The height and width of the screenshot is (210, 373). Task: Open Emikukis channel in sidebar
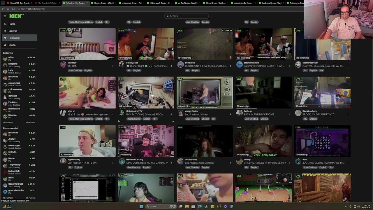pyautogui.click(x=19, y=103)
